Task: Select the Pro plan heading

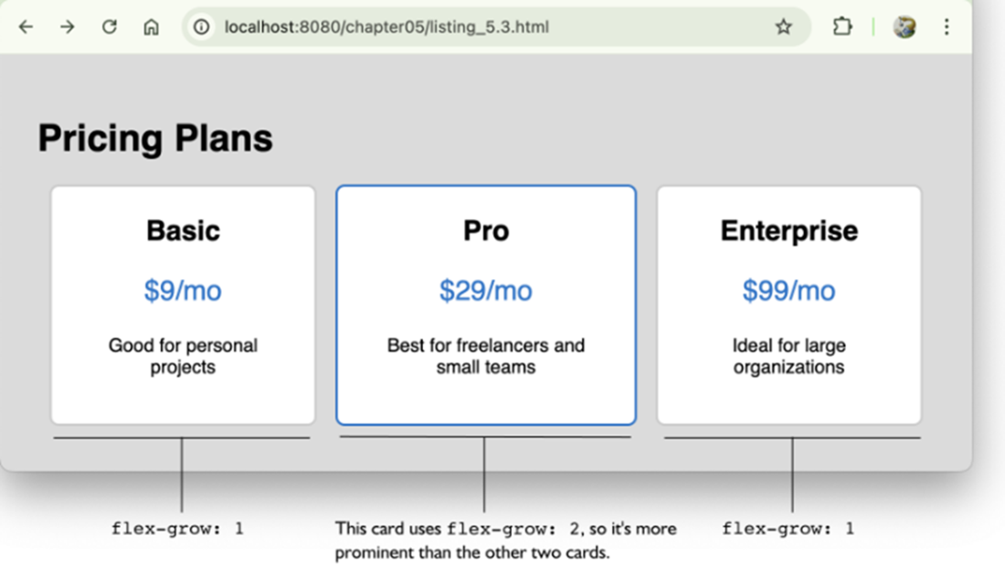Action: (x=485, y=231)
